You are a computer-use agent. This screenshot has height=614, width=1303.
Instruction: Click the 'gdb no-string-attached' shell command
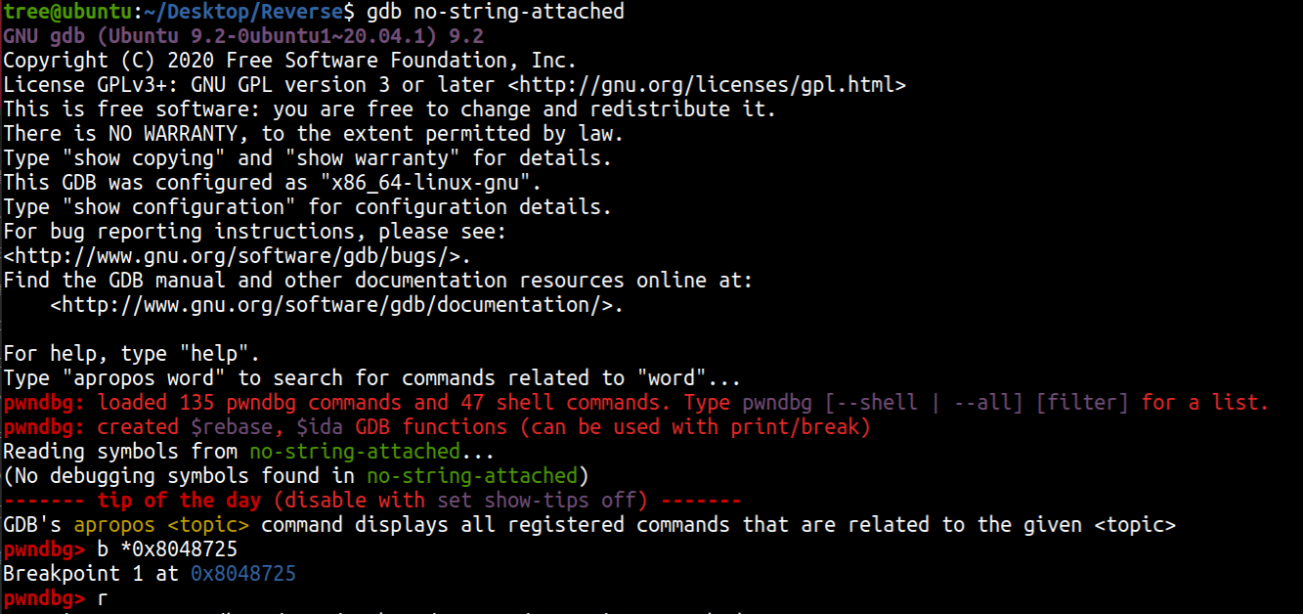(x=495, y=12)
